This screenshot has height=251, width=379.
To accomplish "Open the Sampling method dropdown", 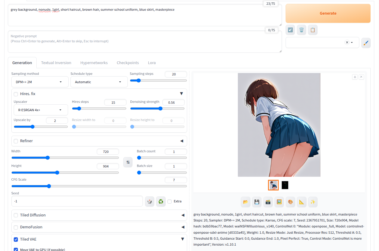I will [40, 82].
